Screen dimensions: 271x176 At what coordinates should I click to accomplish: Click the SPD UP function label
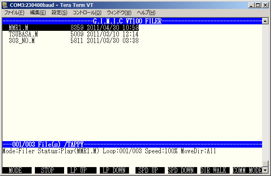(x=148, y=170)
